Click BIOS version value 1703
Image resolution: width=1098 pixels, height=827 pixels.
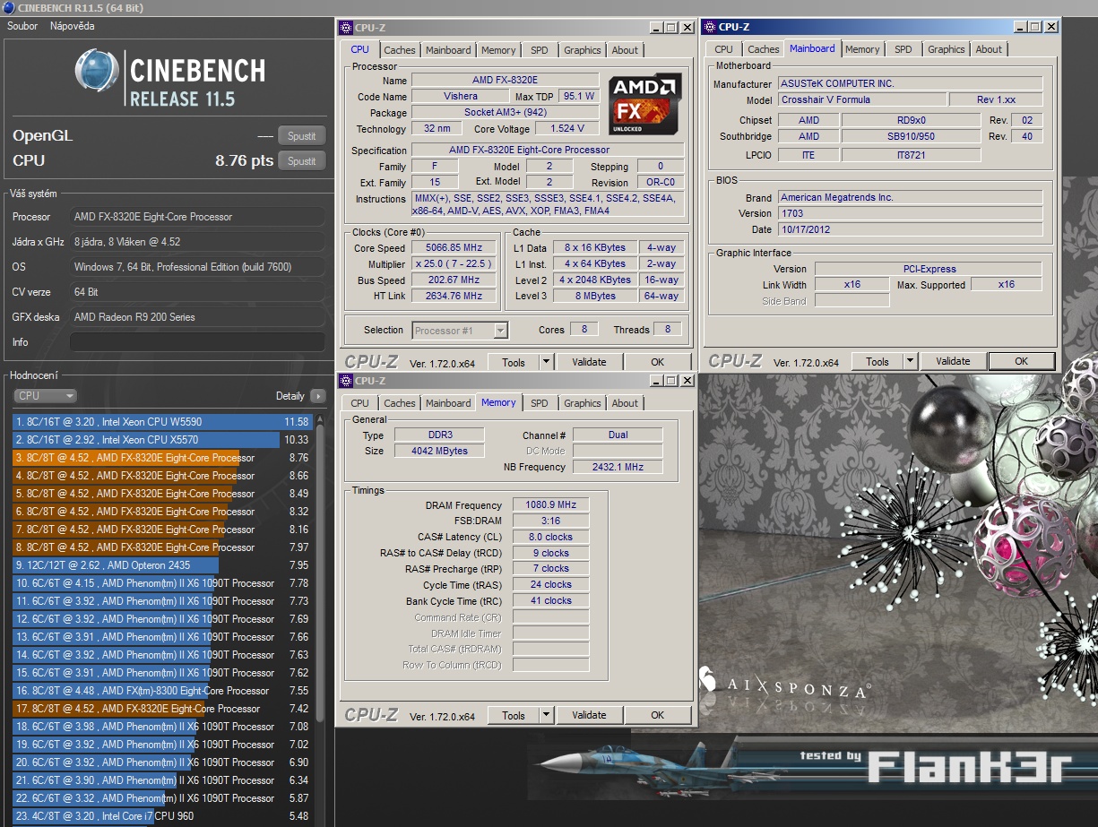pos(910,213)
